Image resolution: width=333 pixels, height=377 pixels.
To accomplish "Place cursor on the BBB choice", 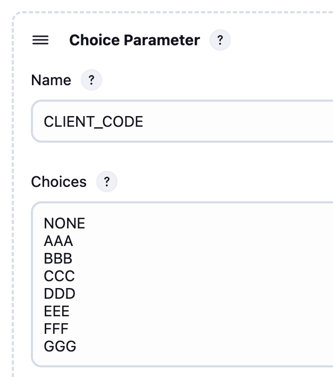I will tap(58, 258).
